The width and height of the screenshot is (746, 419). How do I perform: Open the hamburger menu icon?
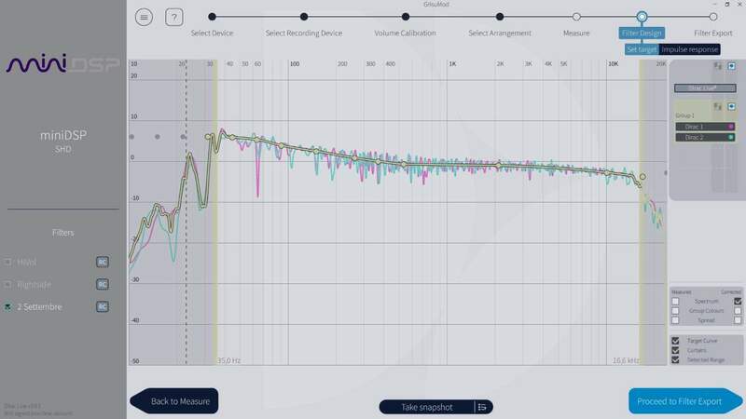point(144,17)
